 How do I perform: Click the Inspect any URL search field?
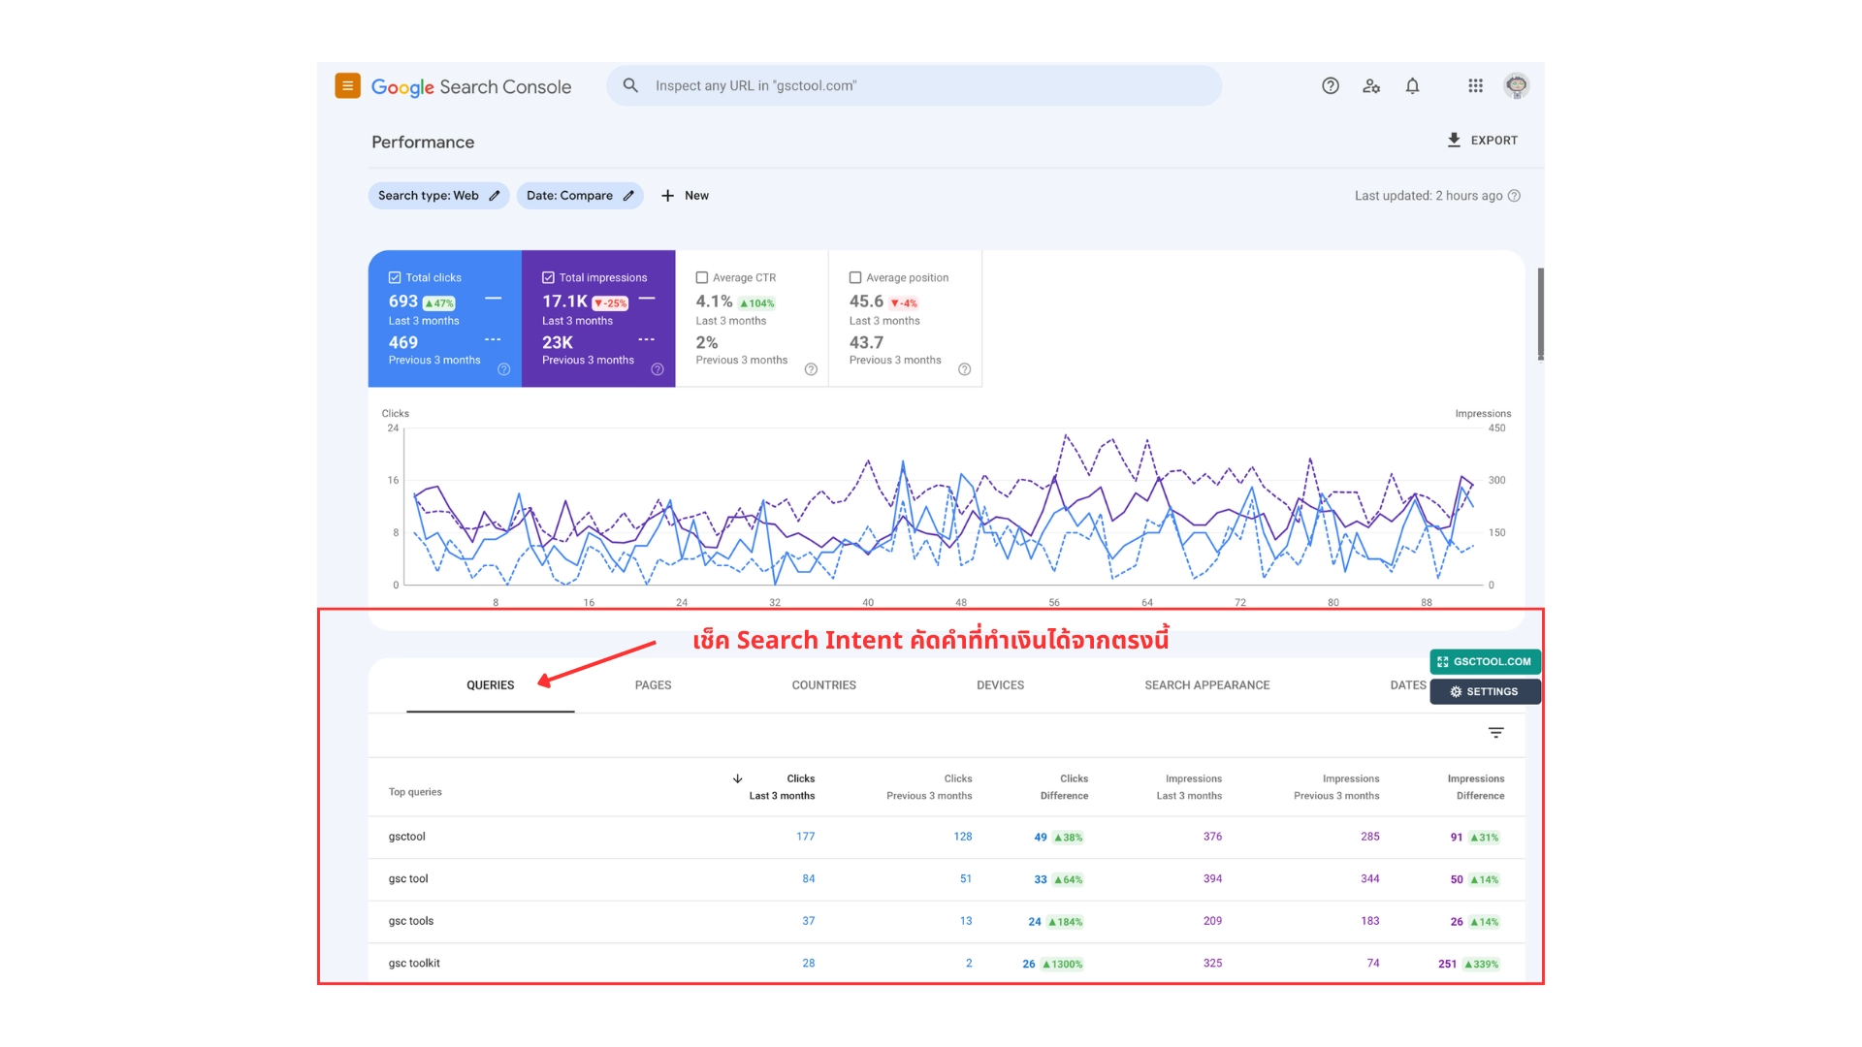(x=914, y=85)
